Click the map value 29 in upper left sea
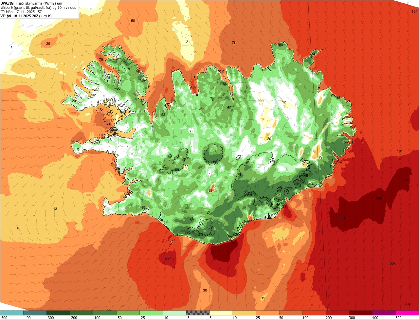Screen dimensions: 419x320 coord(48,44)
